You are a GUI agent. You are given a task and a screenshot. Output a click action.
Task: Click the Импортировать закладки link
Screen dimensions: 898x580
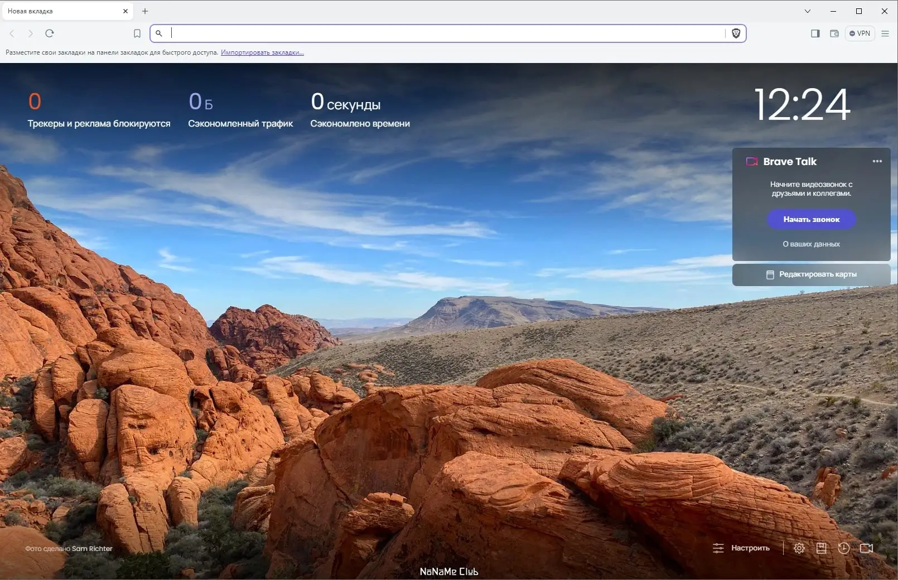click(262, 52)
